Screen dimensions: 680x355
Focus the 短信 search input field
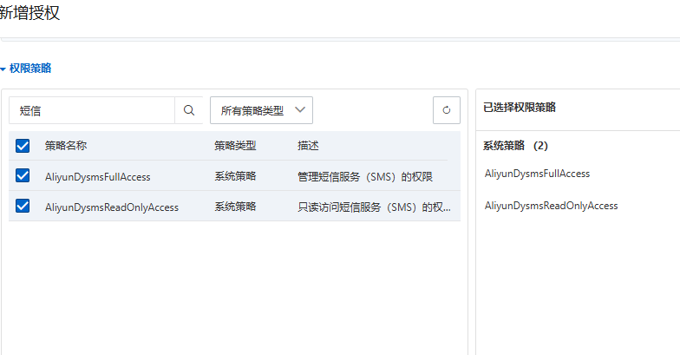point(91,110)
